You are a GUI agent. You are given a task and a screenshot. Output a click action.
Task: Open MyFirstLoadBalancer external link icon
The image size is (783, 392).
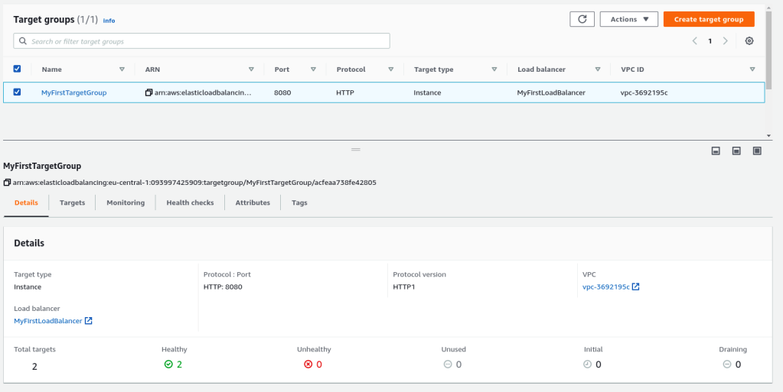[x=88, y=321]
